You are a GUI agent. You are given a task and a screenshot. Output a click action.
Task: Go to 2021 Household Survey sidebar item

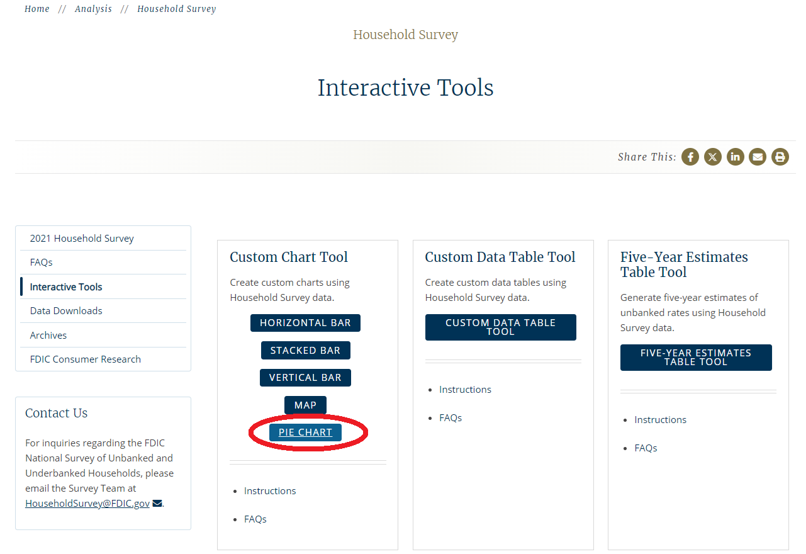point(82,239)
